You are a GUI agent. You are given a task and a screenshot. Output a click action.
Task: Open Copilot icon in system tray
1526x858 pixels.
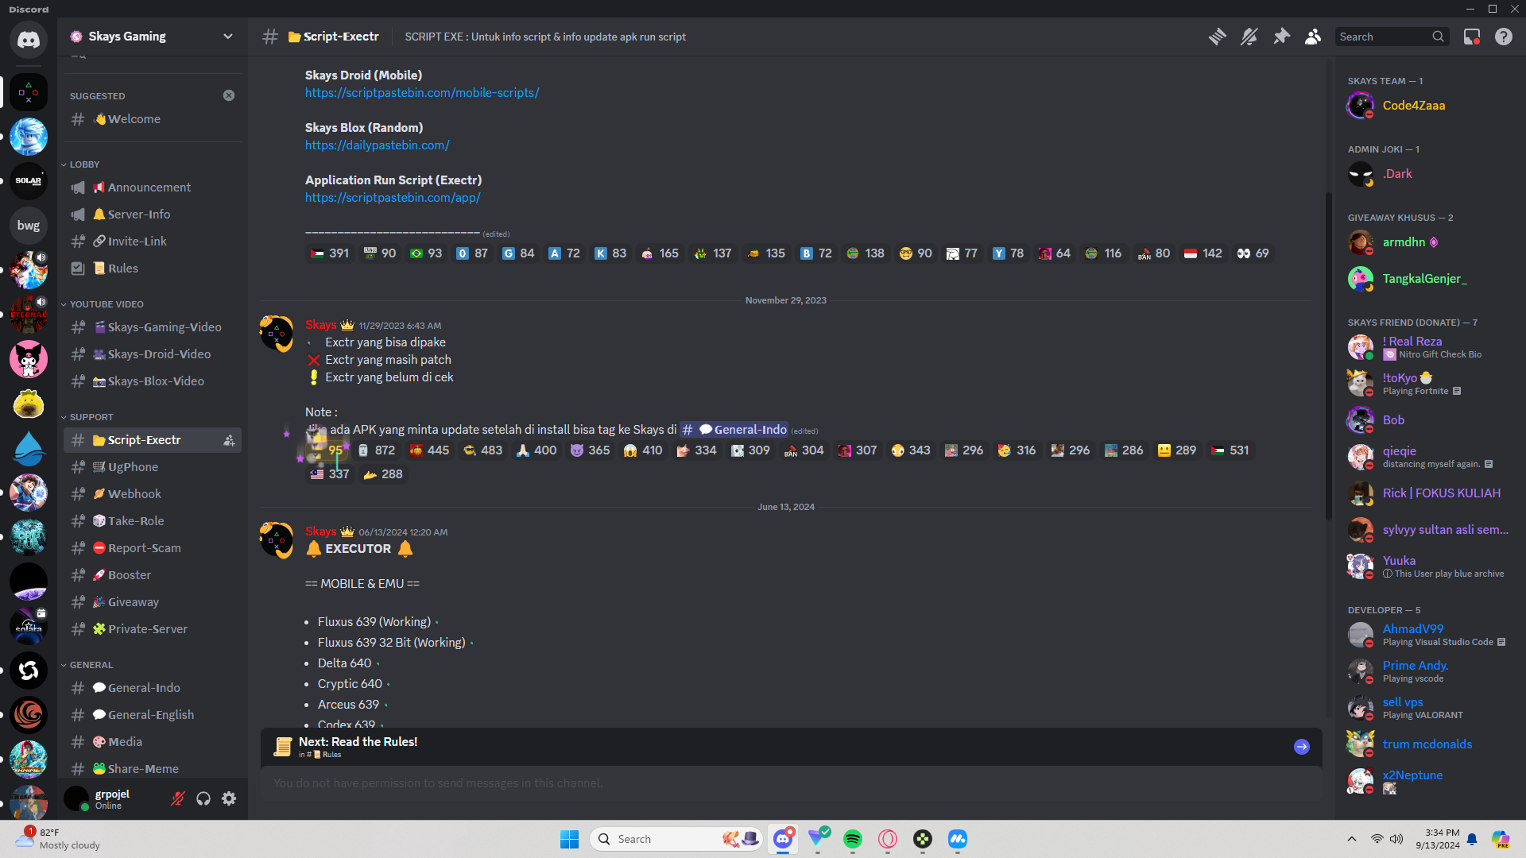[1501, 839]
